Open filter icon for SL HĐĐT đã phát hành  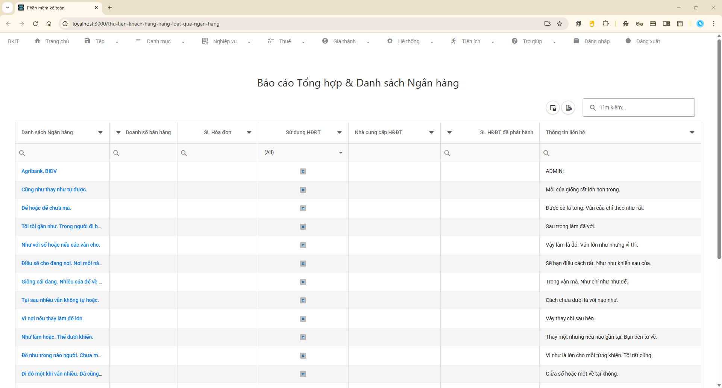pyautogui.click(x=449, y=133)
